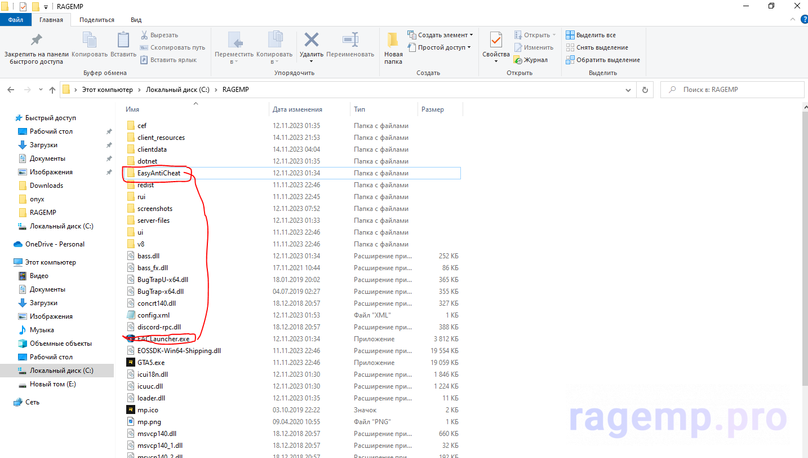This screenshot has width=808, height=458.
Task: Pin to Quick Access panel icon
Action: [37, 41]
